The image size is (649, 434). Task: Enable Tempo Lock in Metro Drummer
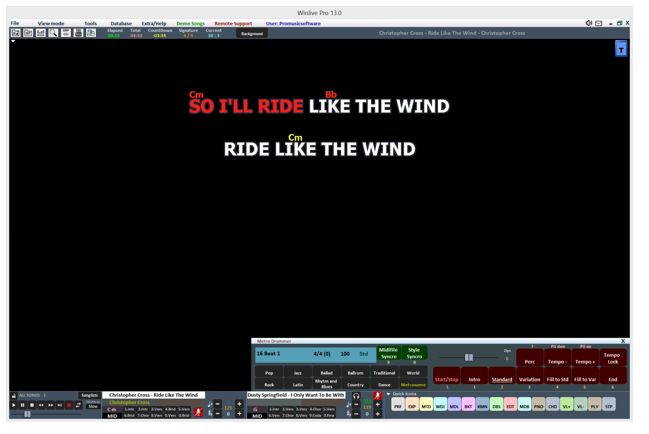[613, 358]
